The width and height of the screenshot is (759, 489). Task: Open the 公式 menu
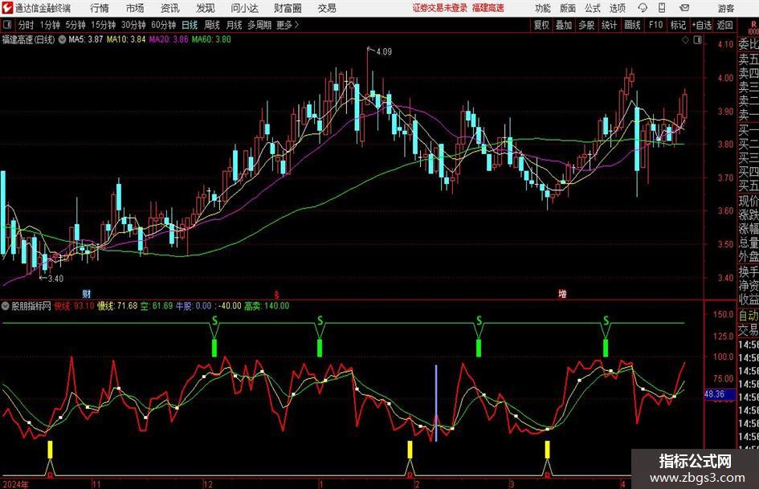click(592, 8)
